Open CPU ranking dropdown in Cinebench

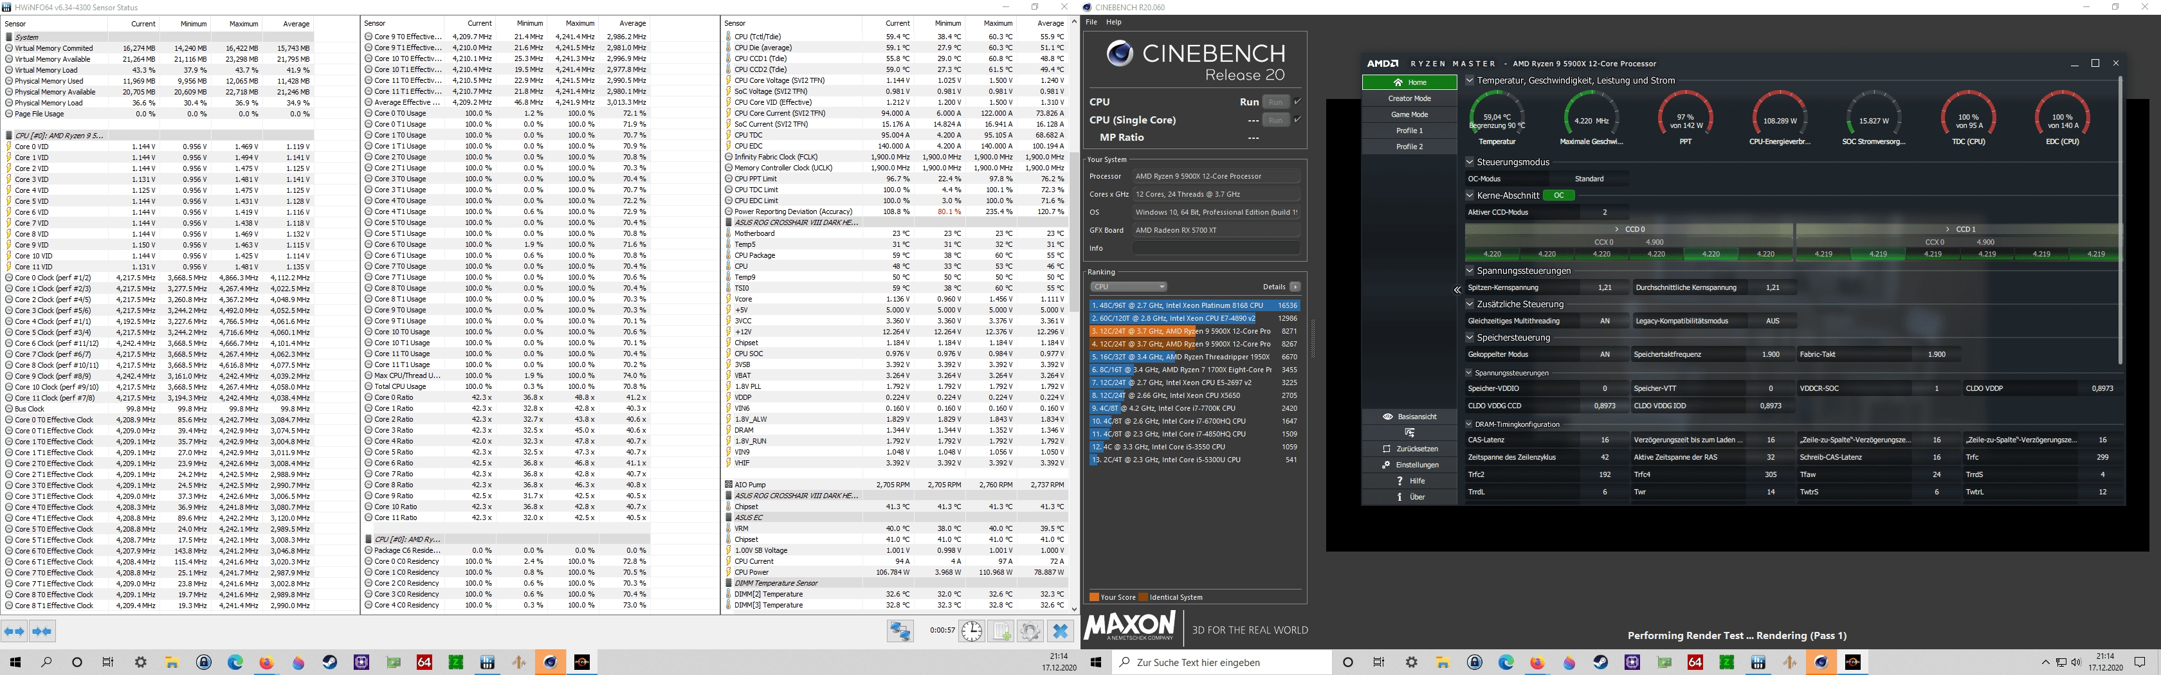pos(1128,287)
